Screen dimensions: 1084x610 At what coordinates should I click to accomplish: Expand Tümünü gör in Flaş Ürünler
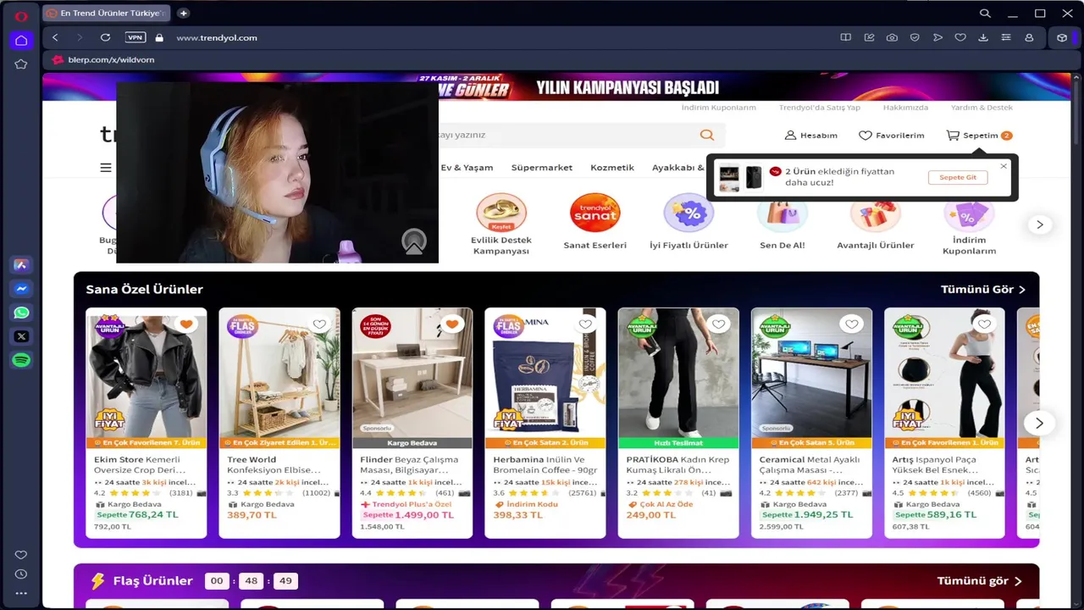(980, 581)
